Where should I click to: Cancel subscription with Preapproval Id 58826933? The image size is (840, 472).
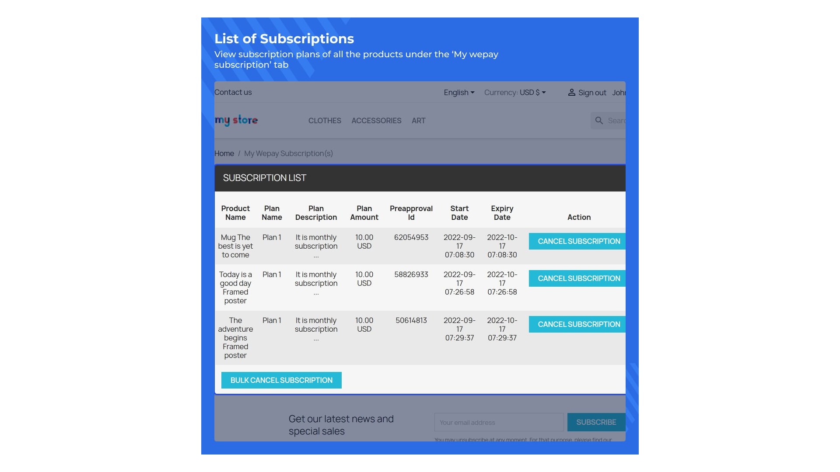coord(578,278)
